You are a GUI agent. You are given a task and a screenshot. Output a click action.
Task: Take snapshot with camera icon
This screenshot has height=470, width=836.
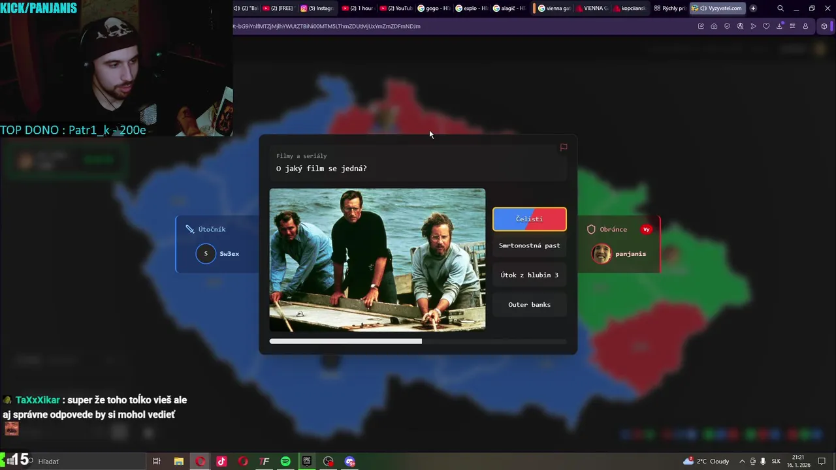point(714,26)
